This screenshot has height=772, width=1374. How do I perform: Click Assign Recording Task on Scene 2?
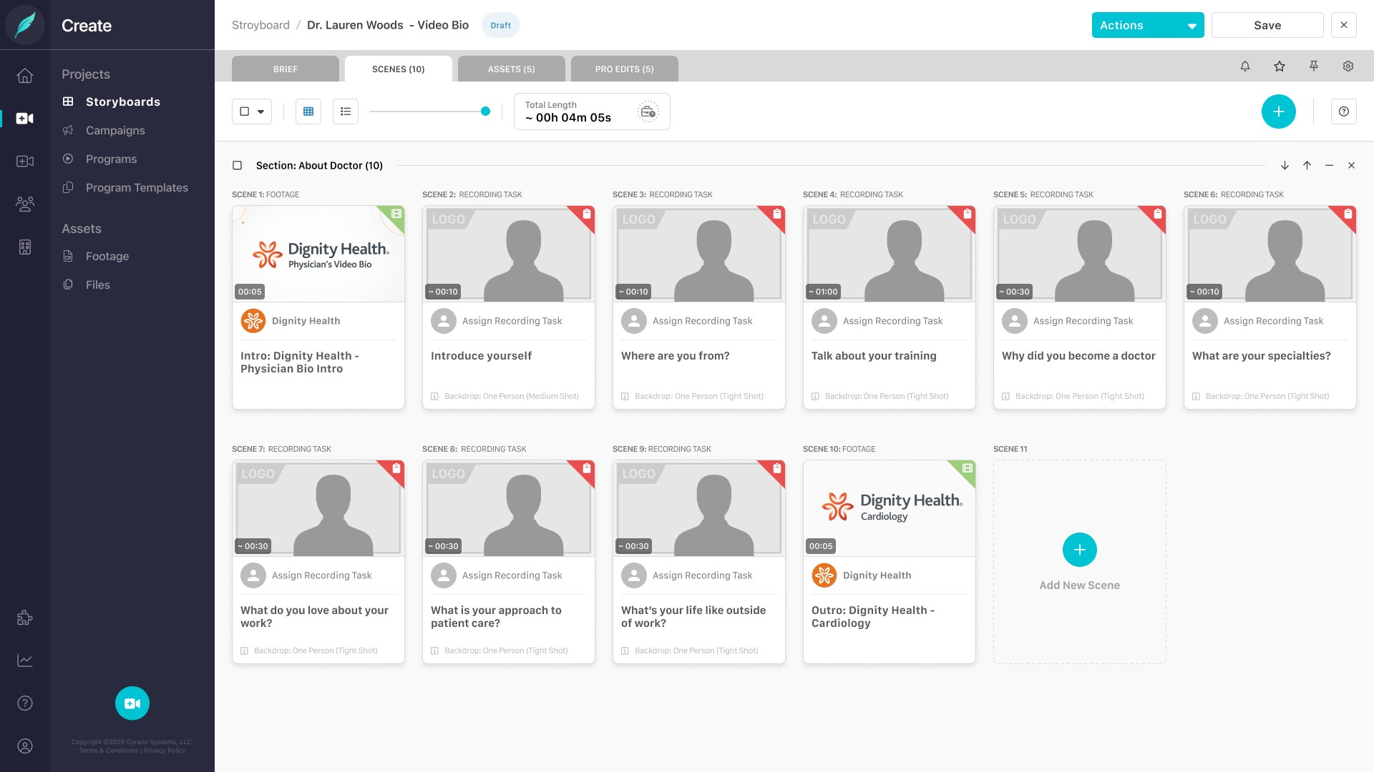pos(512,321)
